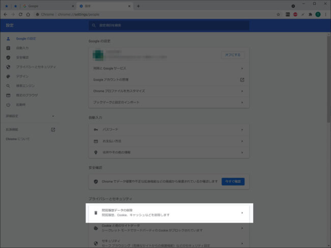Go to プライバシーとセキュリティ in sidebar

[36, 67]
